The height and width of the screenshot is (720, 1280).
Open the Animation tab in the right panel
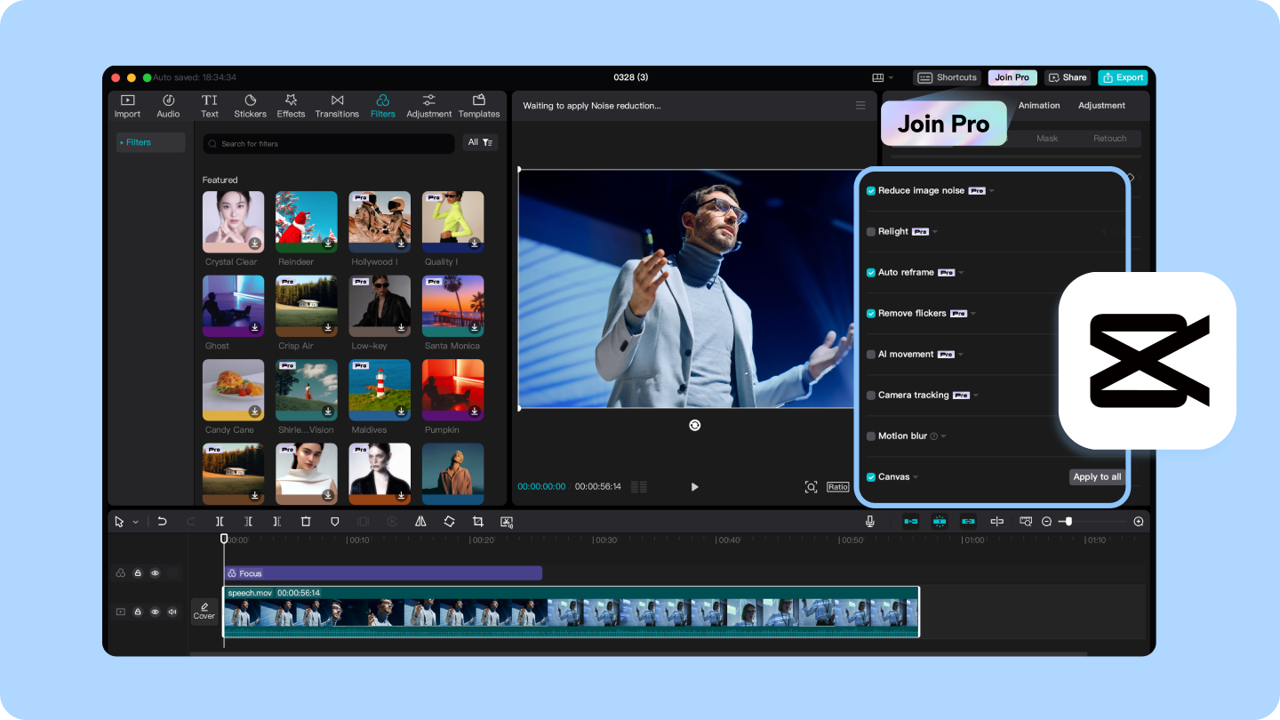click(1039, 105)
